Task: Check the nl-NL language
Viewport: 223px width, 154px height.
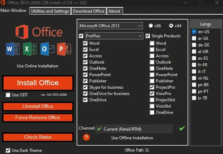Action: (x=194, y=78)
